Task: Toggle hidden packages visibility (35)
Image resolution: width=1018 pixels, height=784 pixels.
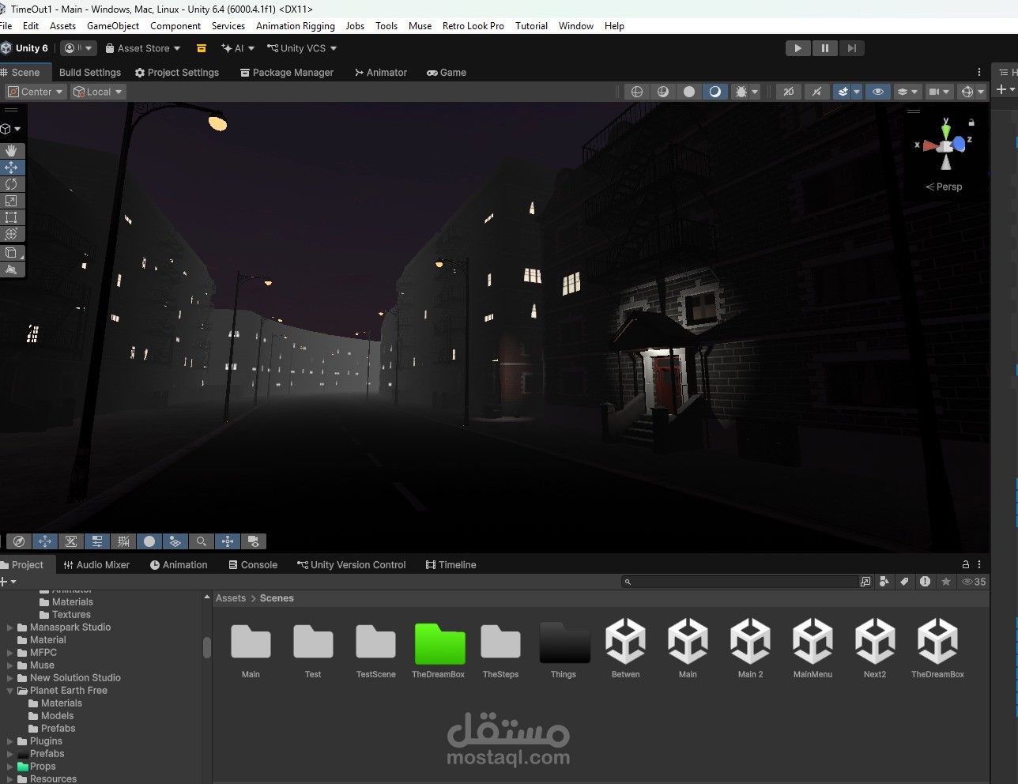Action: (x=974, y=582)
